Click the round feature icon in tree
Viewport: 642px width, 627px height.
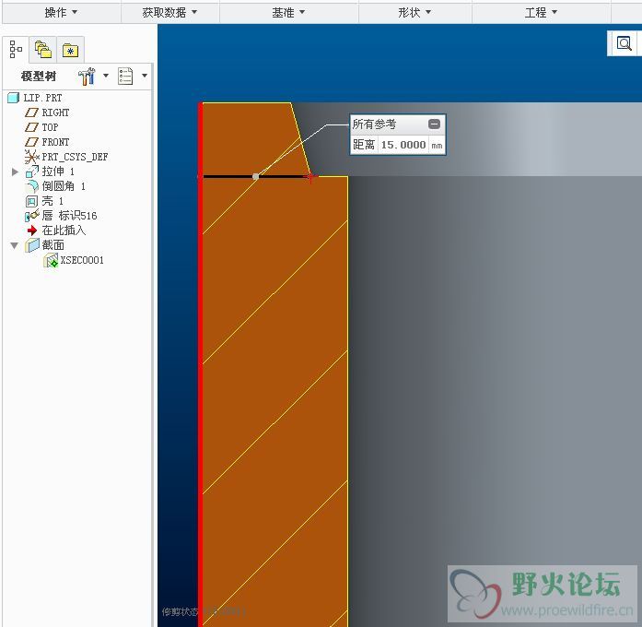pyautogui.click(x=32, y=186)
